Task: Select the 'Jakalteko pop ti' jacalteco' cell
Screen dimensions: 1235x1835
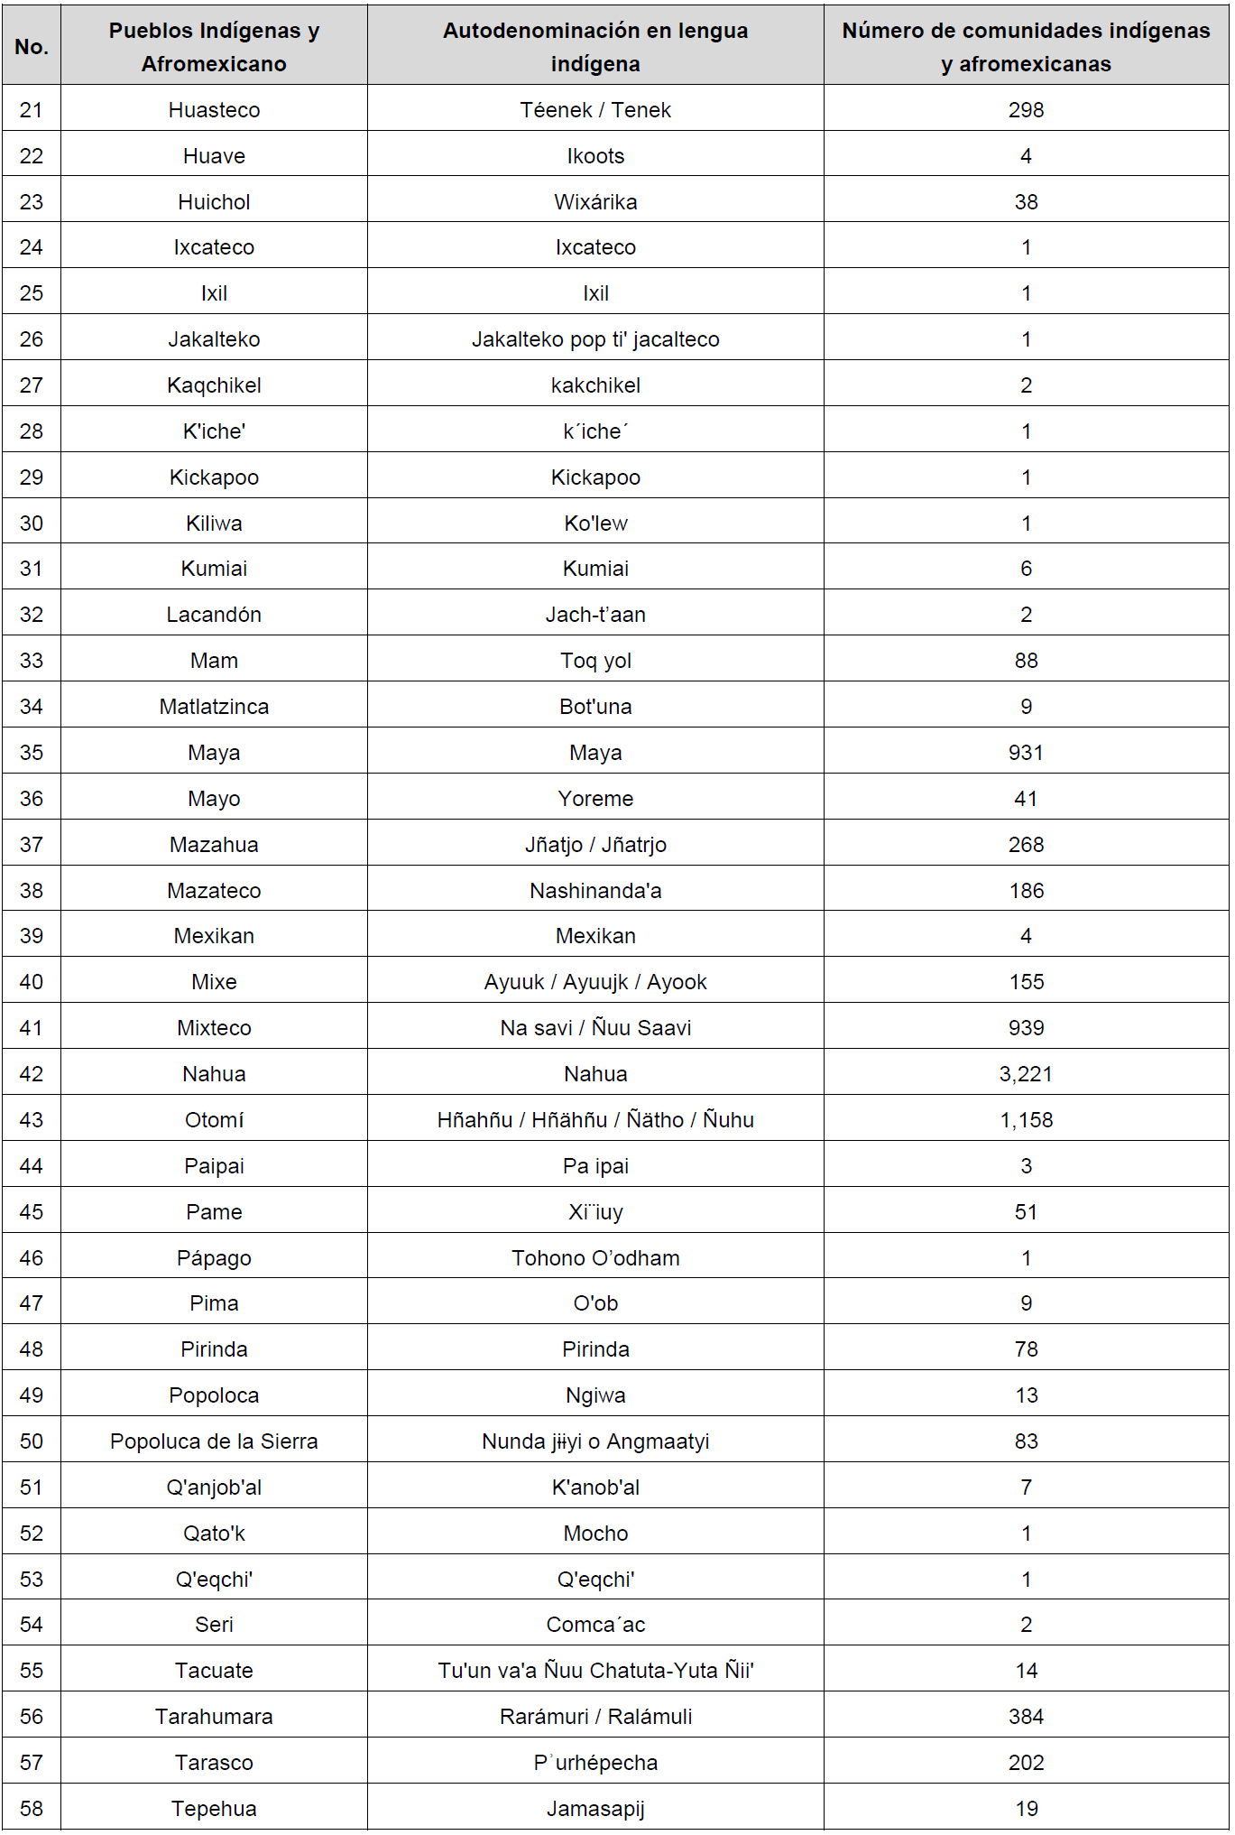Action: coord(595,339)
